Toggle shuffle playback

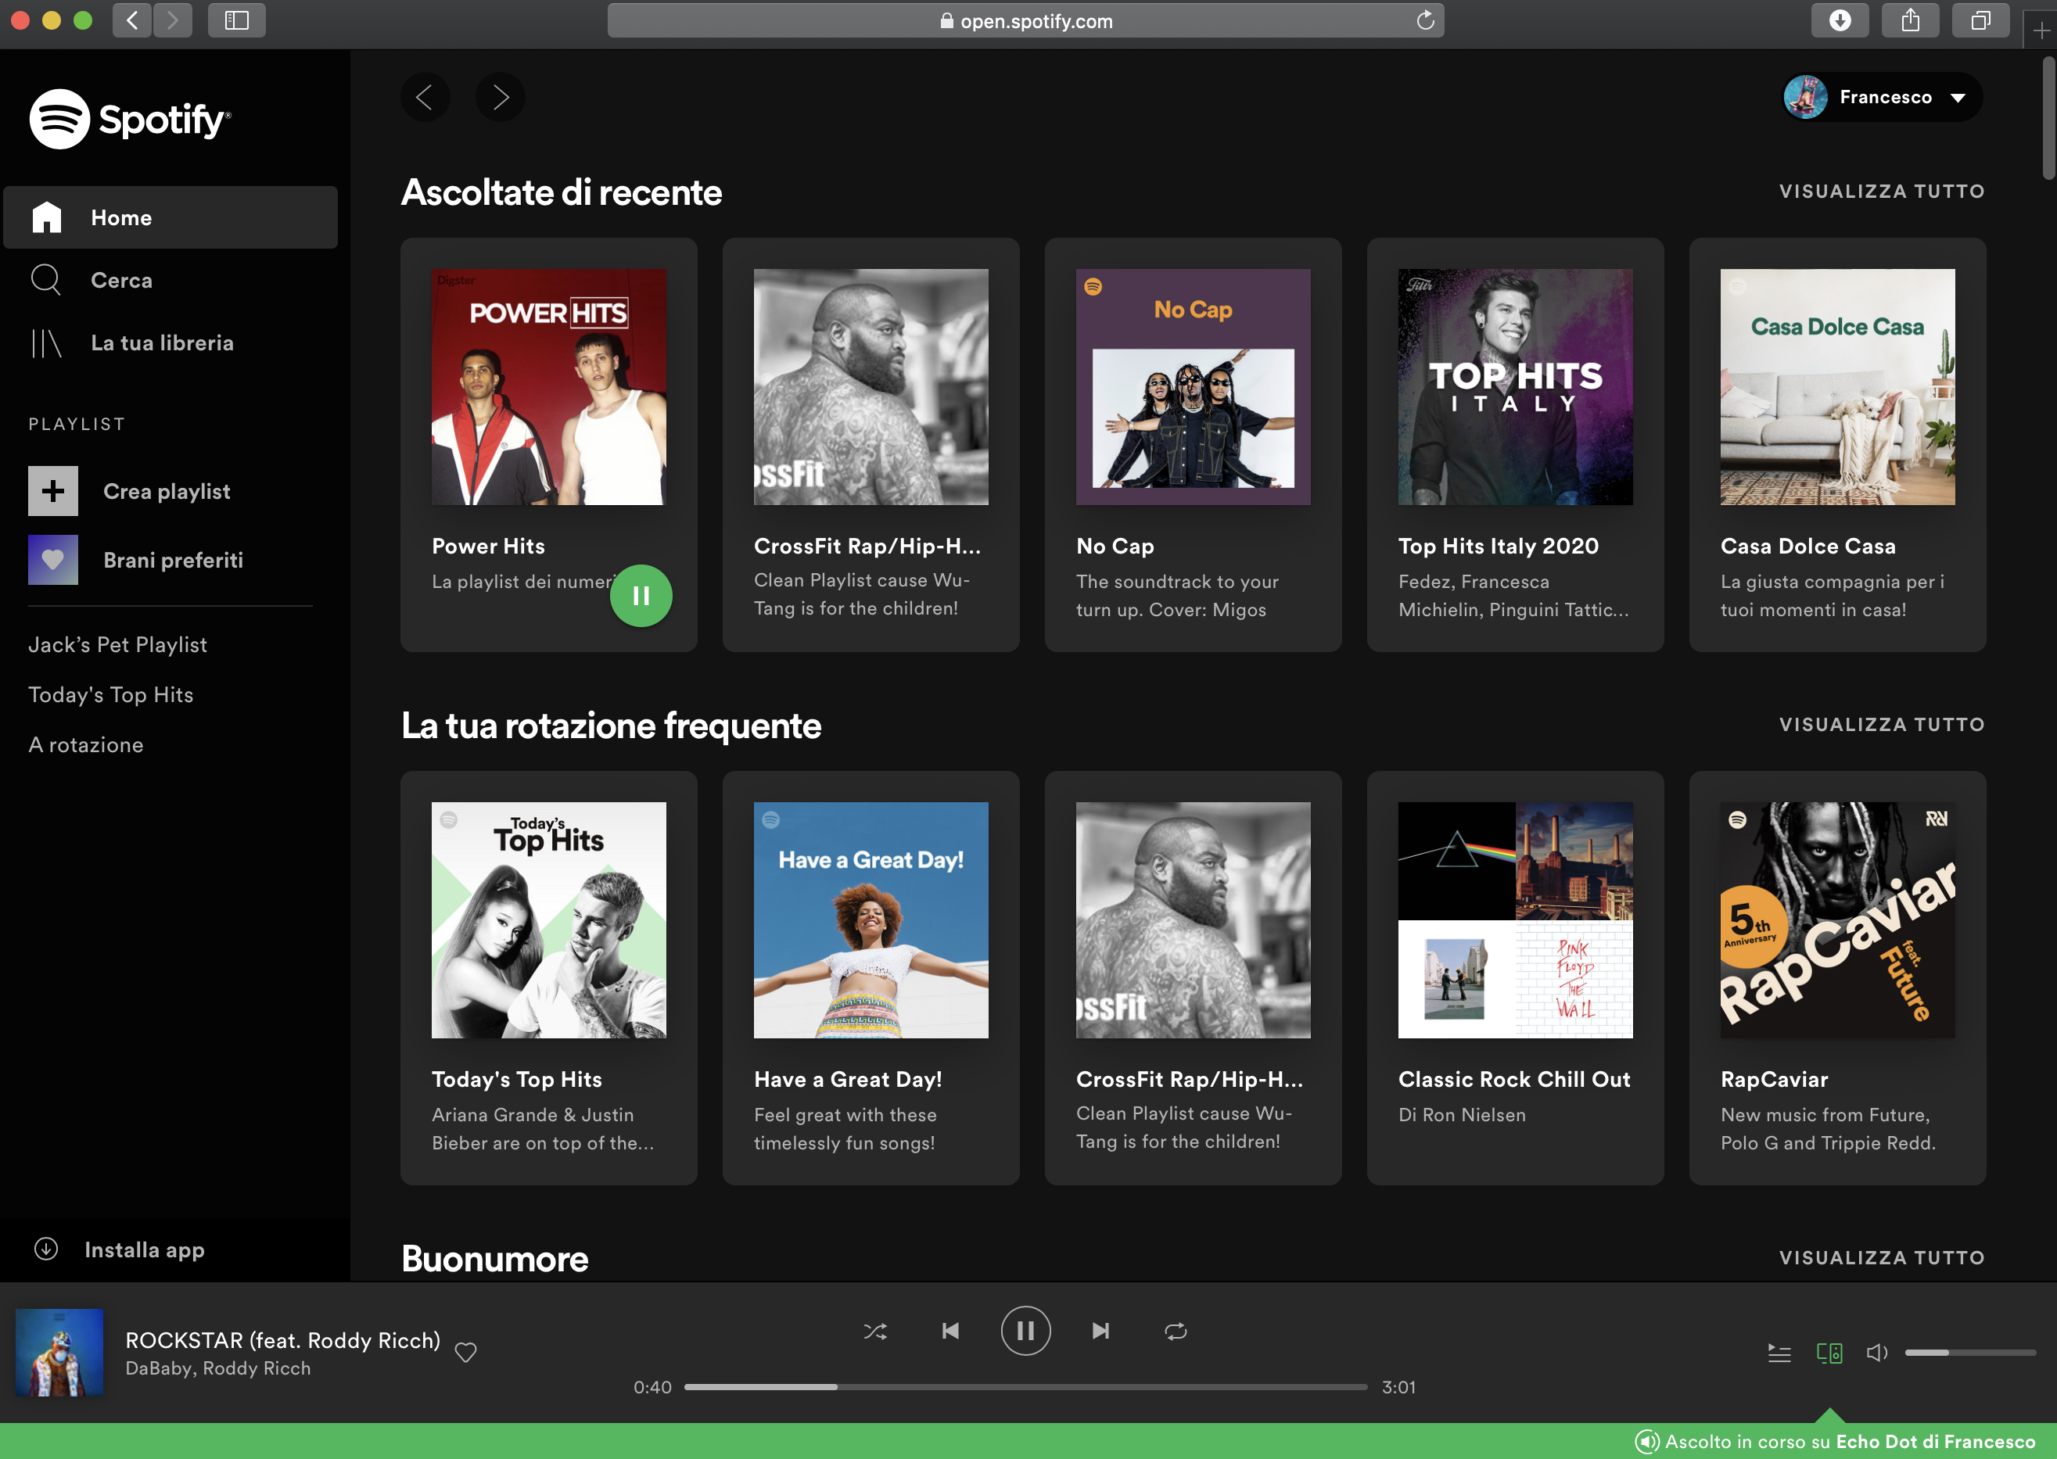(x=875, y=1332)
